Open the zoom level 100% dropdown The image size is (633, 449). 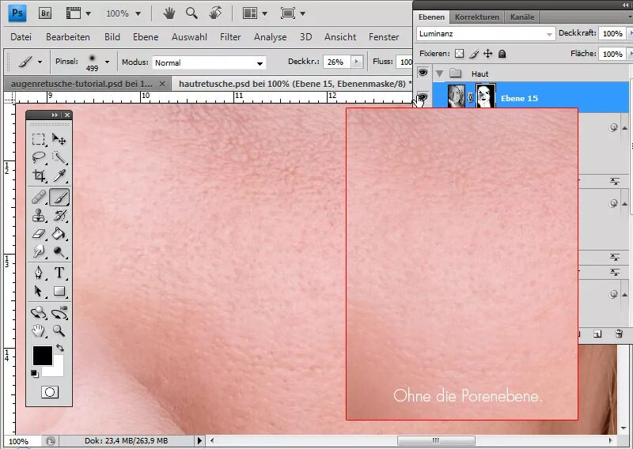138,13
